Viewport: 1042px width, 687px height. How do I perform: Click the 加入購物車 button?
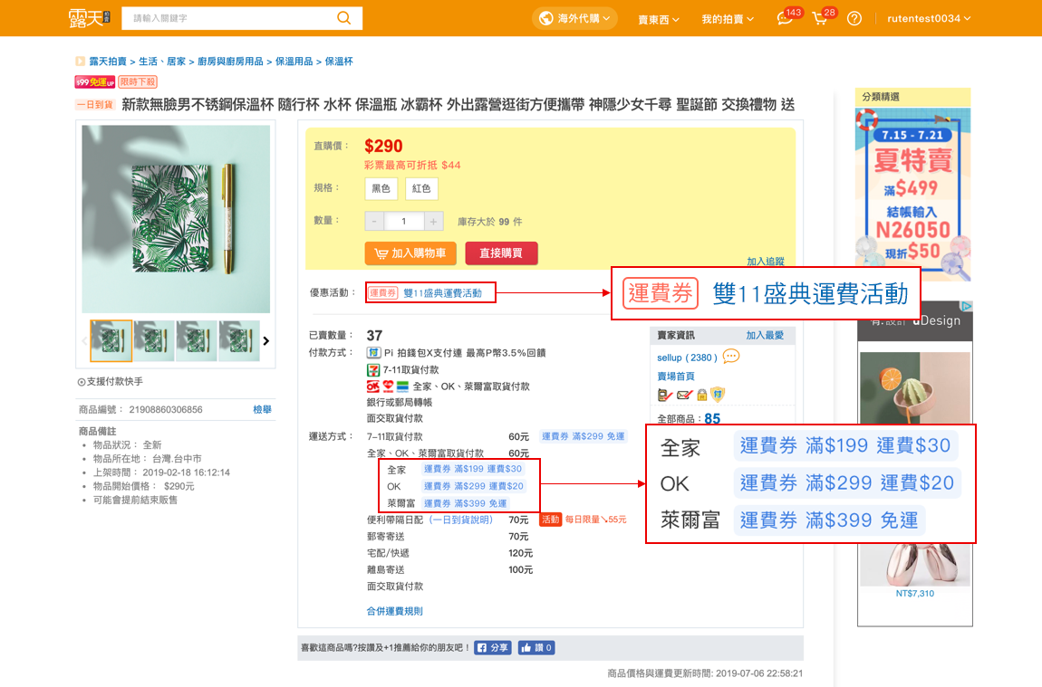[410, 253]
